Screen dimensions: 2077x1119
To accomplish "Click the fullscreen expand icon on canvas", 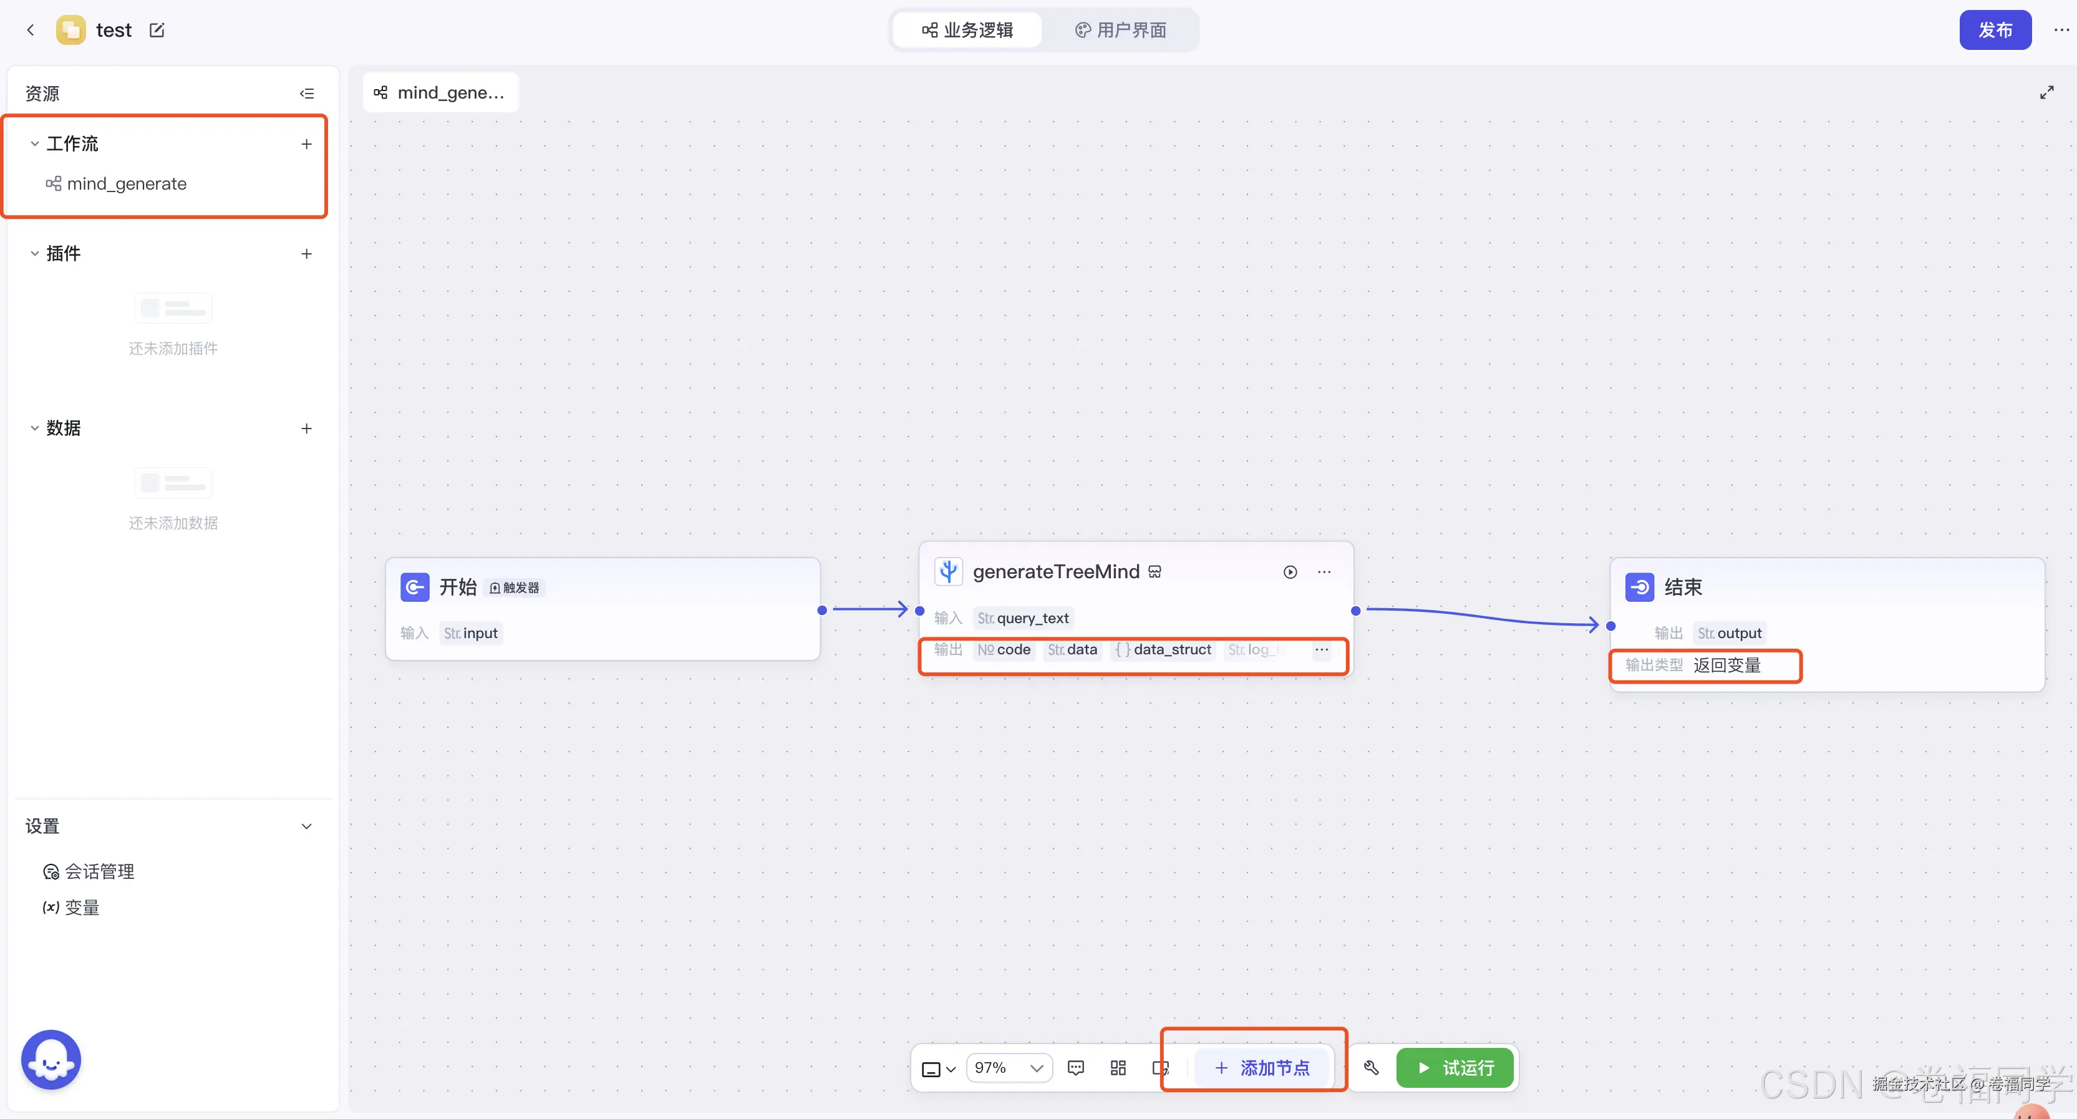I will 2046,93.
